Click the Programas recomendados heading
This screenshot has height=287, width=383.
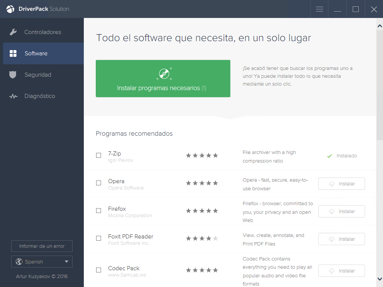(134, 133)
